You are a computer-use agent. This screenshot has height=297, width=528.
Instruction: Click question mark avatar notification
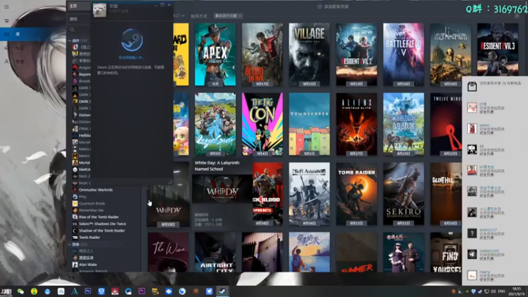point(472,233)
